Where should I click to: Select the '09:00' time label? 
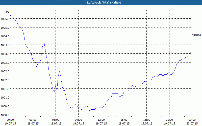(x=79, y=120)
